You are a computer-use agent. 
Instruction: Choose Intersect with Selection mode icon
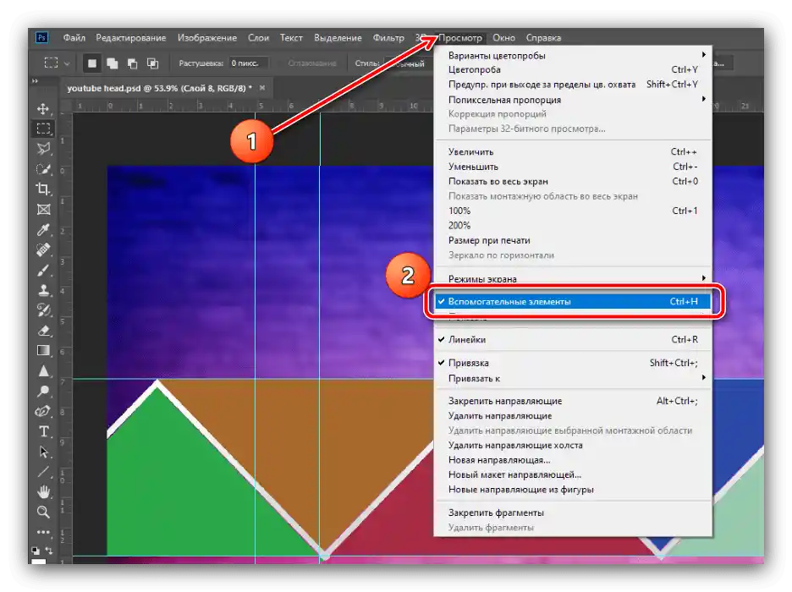coord(152,63)
